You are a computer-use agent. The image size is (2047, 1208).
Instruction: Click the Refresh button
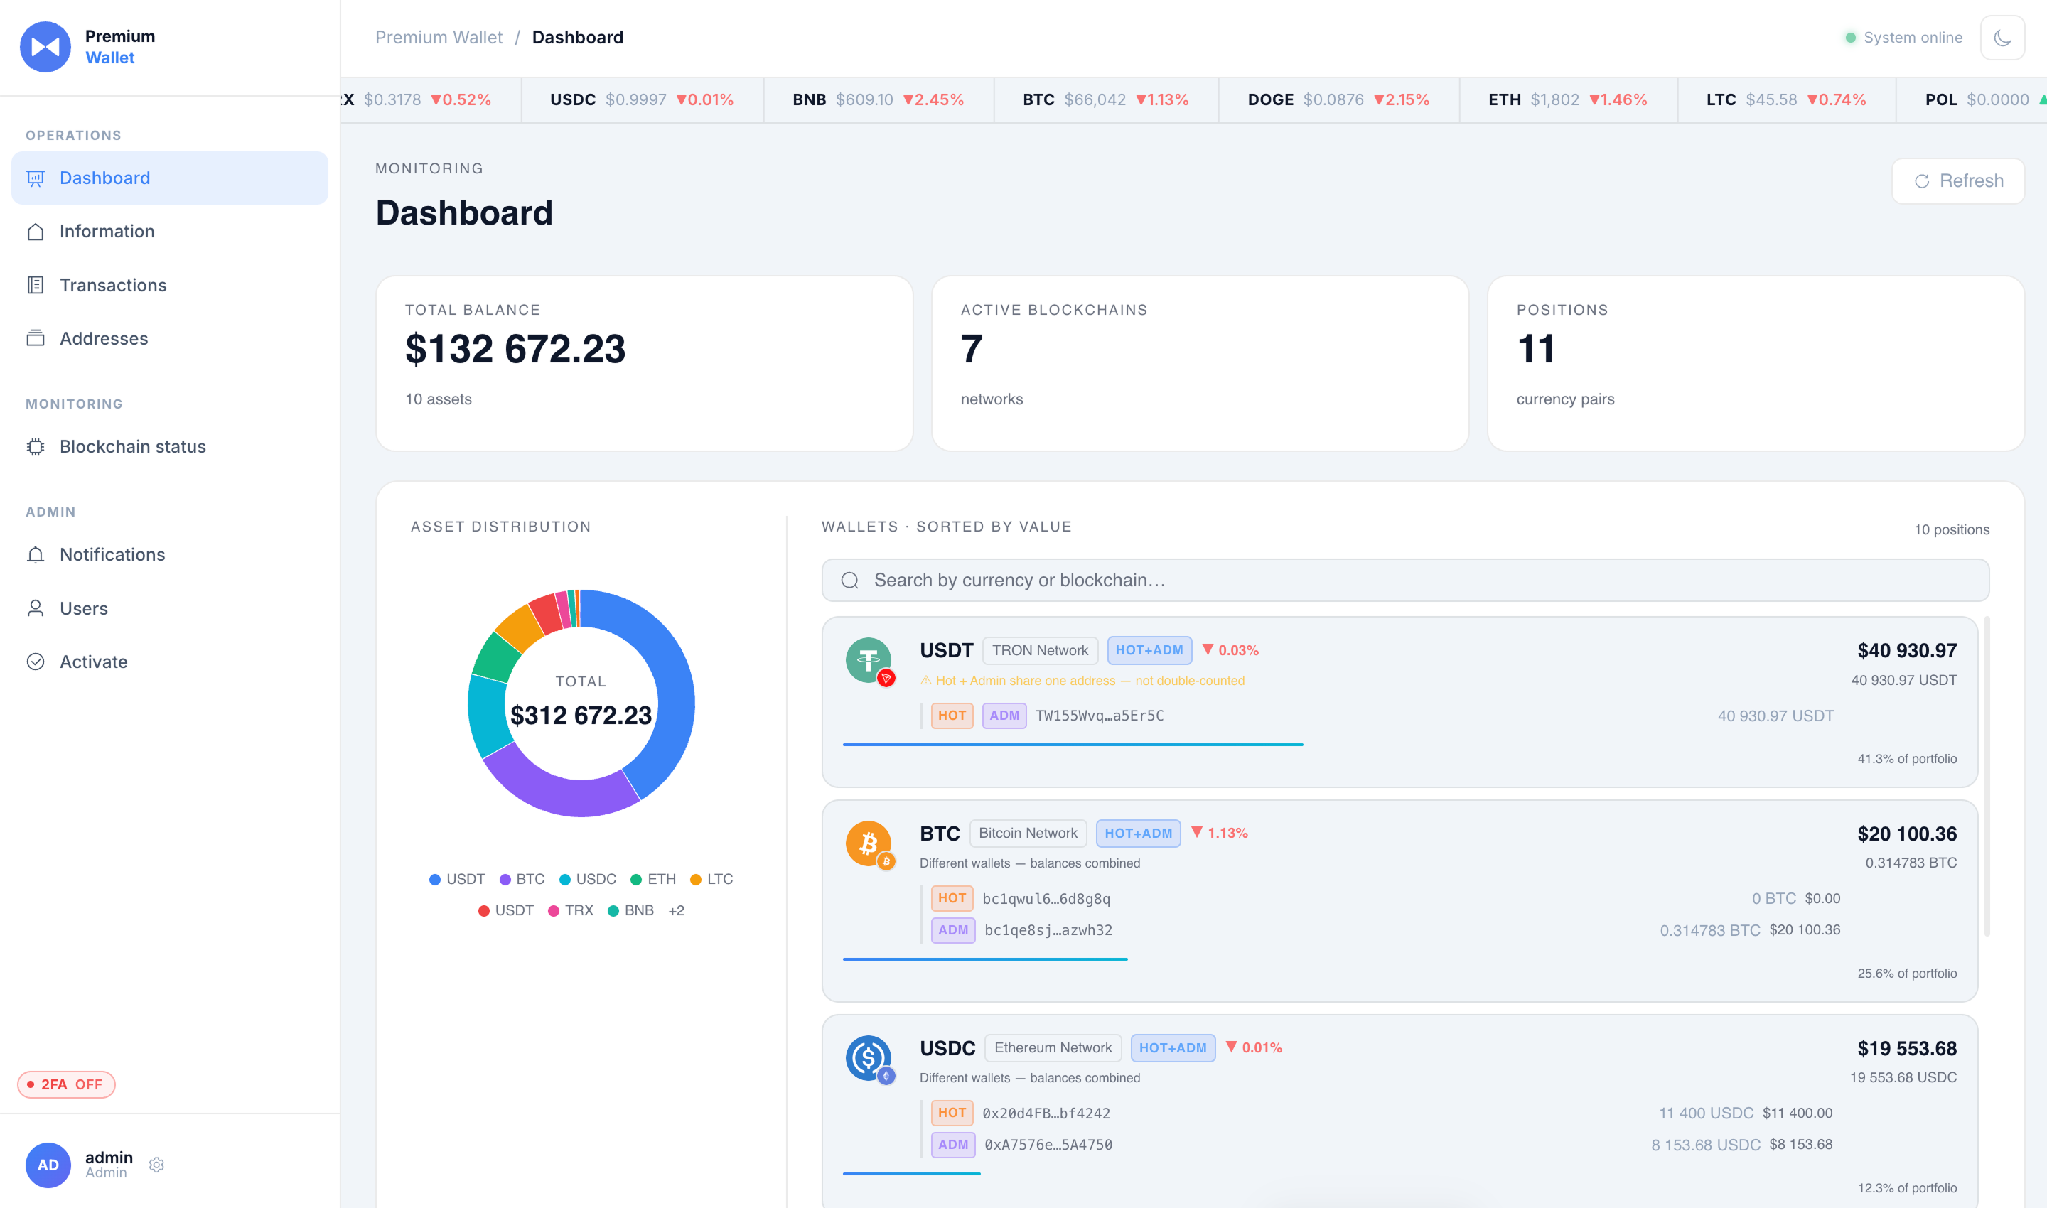[x=1957, y=180]
